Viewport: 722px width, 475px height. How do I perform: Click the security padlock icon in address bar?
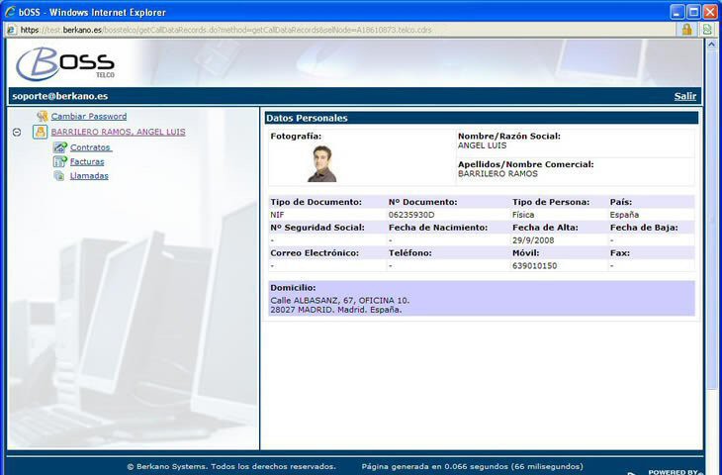[686, 30]
